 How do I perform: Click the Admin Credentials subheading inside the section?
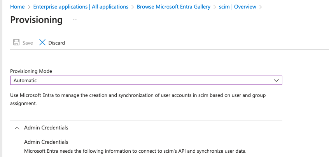point(46,142)
